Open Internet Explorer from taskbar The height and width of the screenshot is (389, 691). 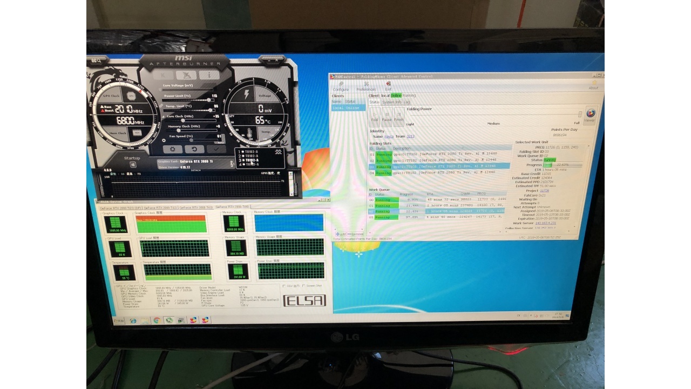point(132,320)
